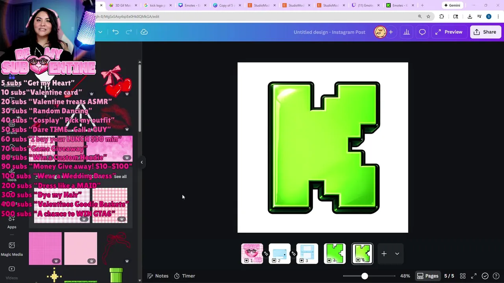This screenshot has height=283, width=504.
Task: Open the duck profile avatar
Action: point(380,32)
